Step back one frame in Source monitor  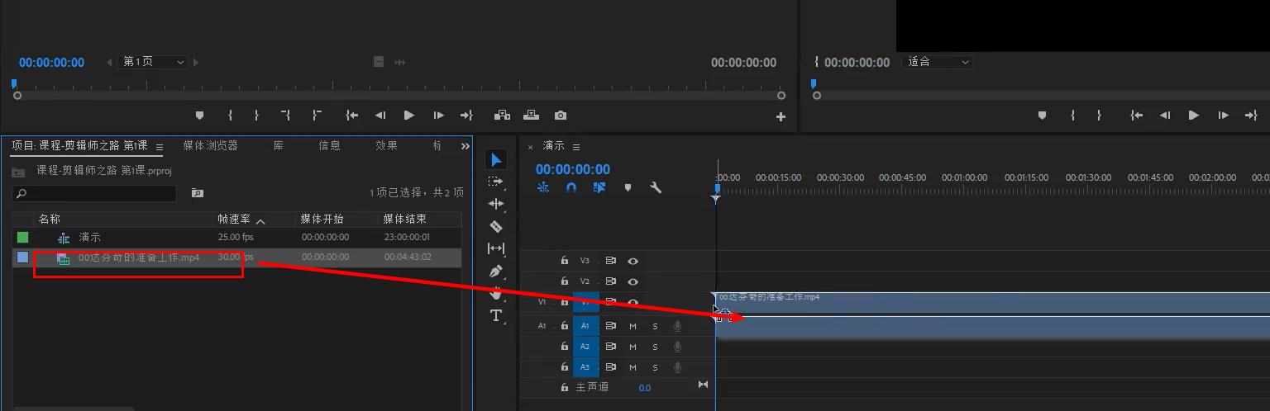point(380,116)
